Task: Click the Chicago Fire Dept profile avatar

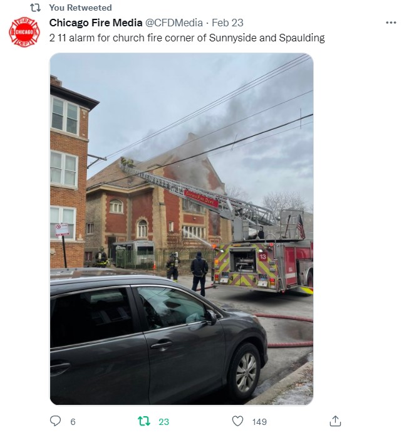Action: 24,32
